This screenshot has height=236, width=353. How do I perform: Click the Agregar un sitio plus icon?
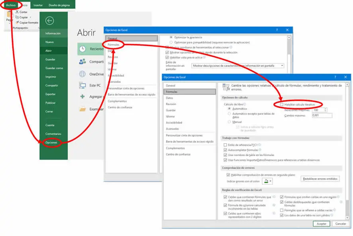(82, 97)
